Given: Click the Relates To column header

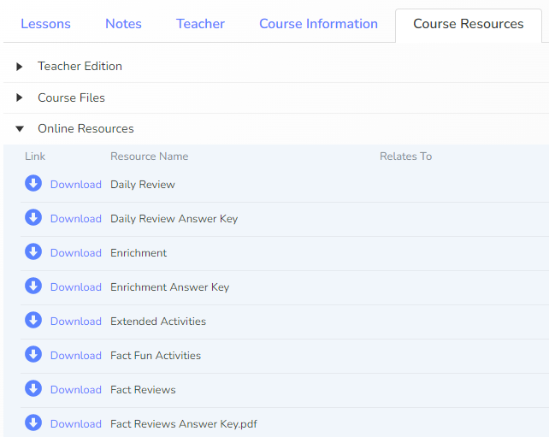Looking at the screenshot, I should (406, 156).
